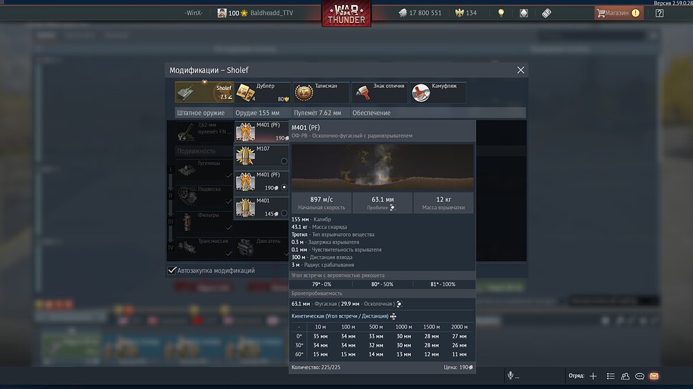Click the Подвижность section header

(196, 151)
